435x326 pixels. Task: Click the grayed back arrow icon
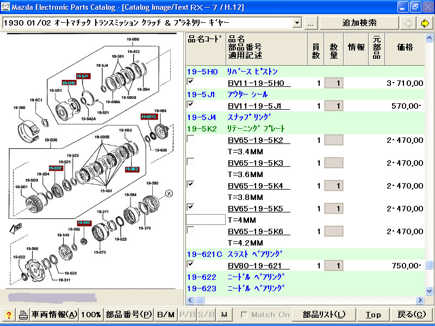pyautogui.click(x=408, y=23)
